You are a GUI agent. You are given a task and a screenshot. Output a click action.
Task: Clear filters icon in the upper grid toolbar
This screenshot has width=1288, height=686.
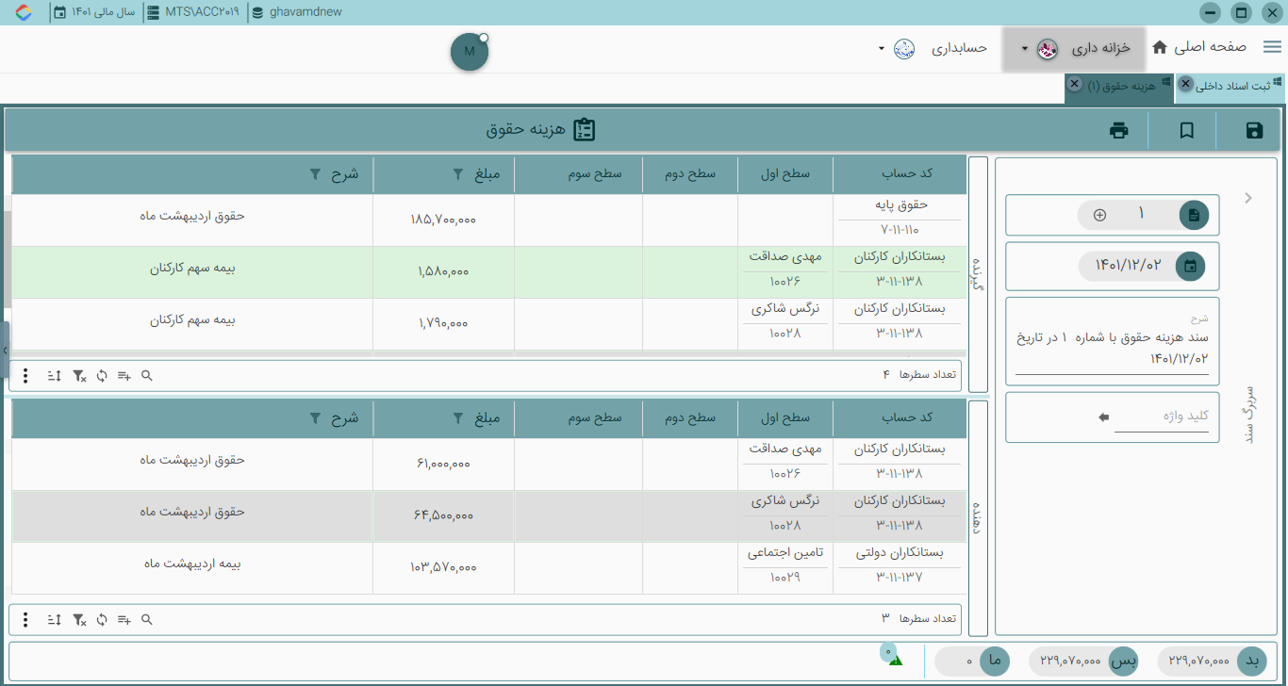(80, 376)
